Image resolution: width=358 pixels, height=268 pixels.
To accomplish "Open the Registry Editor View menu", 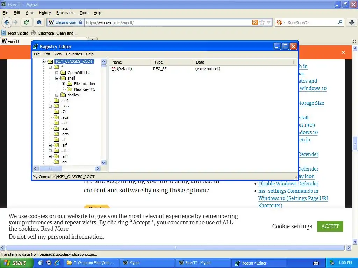I will coord(58,54).
